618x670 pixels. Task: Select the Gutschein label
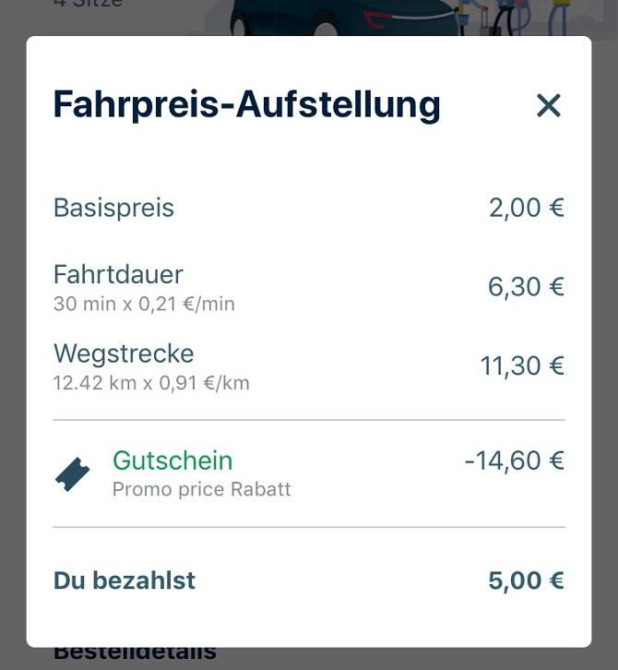172,461
